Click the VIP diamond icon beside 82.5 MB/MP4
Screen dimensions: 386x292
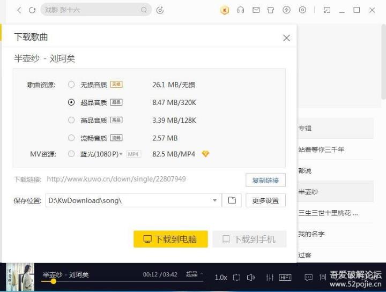tap(205, 154)
